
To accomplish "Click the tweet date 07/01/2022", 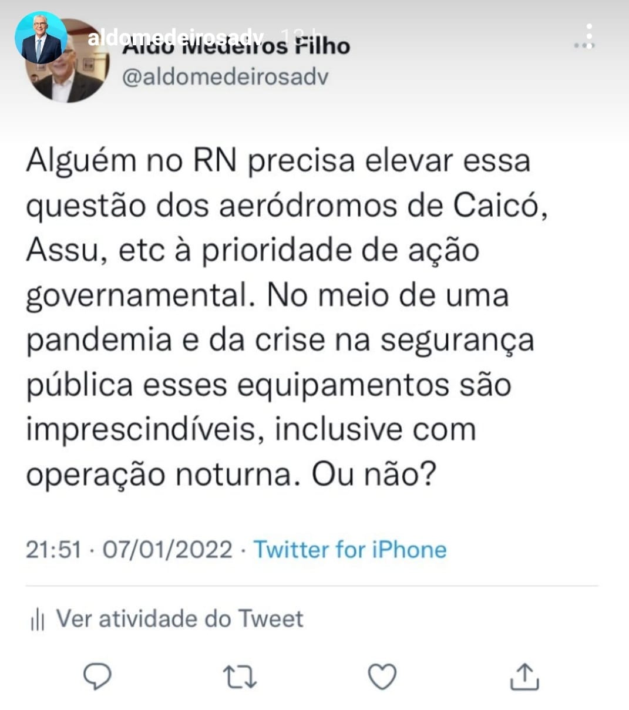I will 167,550.
